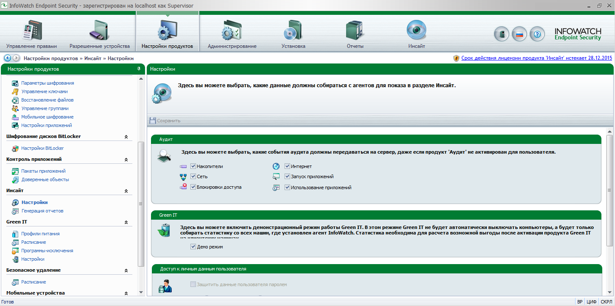The image size is (615, 306).
Task: Click the Расписание icon under Green IT
Action: (x=15, y=243)
